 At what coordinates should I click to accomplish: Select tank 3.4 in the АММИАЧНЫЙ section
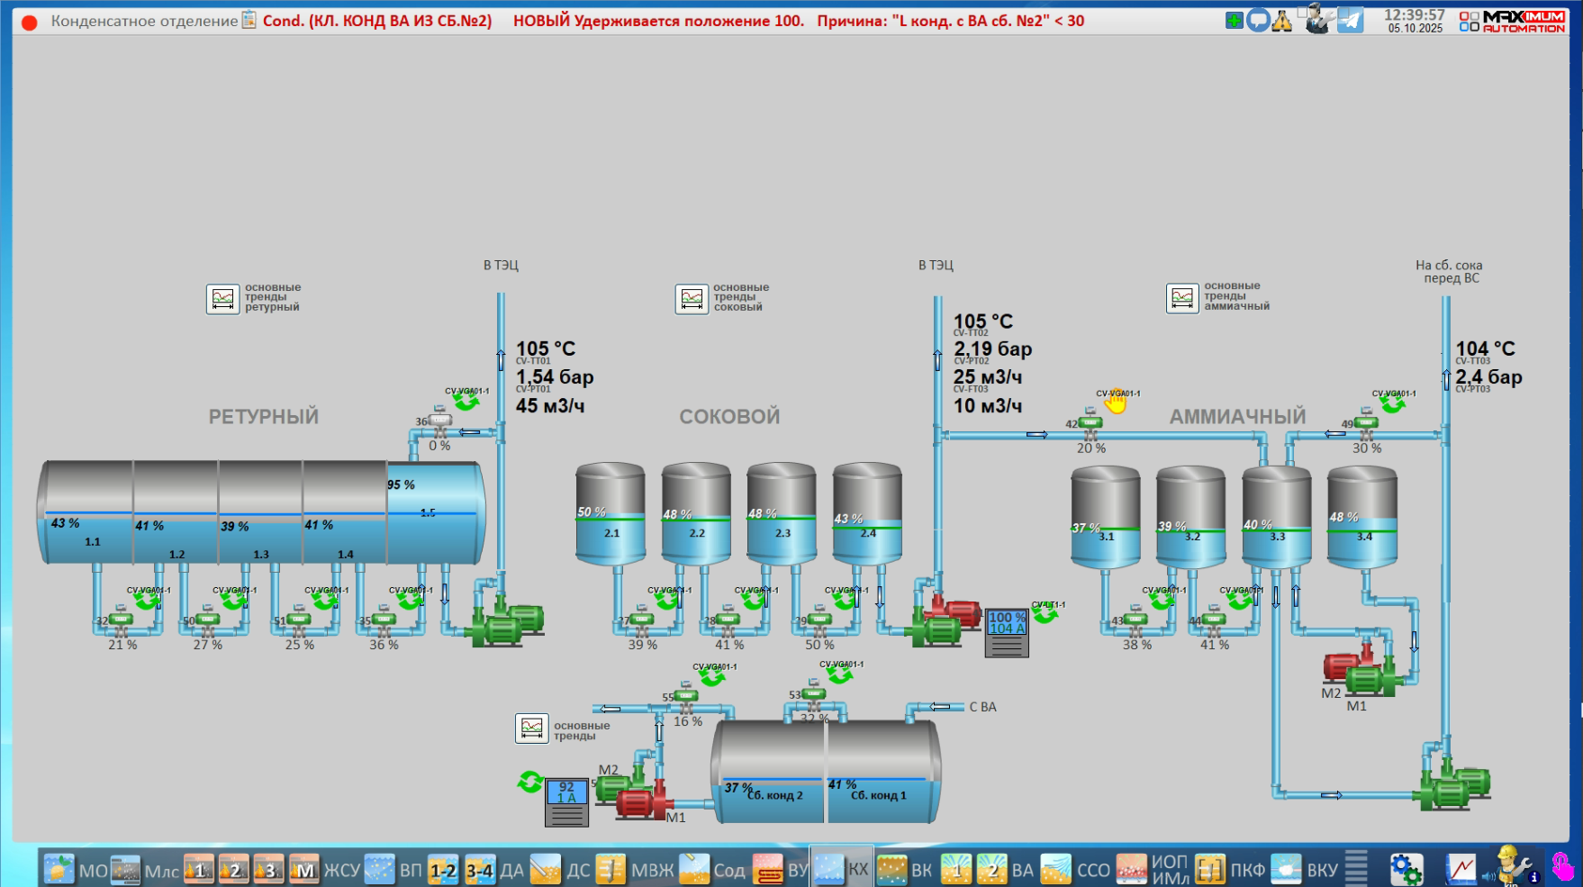(x=1362, y=516)
